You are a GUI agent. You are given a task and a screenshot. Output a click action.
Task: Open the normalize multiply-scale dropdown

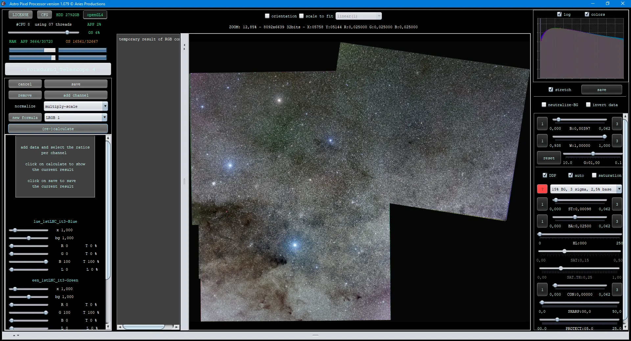pos(76,106)
